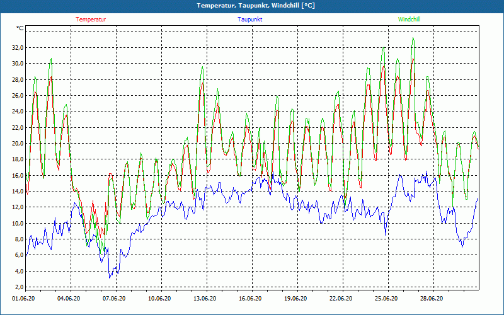
Task: Click the 8,0 y-axis value
Action: point(19,239)
